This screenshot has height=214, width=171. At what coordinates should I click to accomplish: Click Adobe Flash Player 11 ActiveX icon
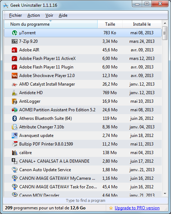(x=15, y=58)
